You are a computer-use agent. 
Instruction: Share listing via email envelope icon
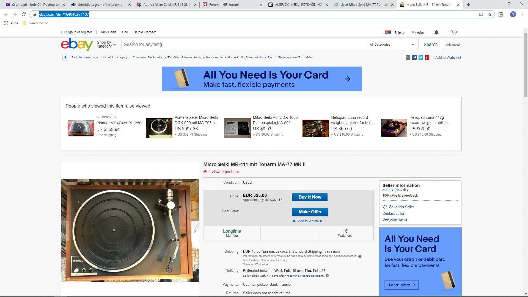pyautogui.click(x=408, y=57)
